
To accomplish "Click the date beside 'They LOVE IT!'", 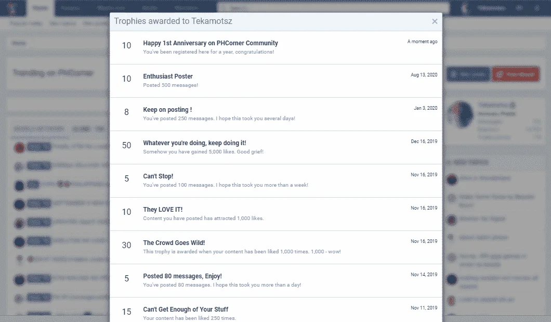I will [424, 208].
